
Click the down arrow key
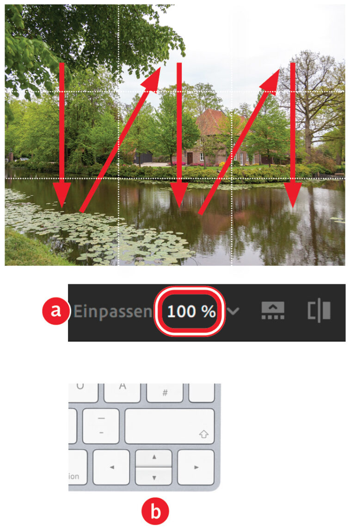(154, 476)
